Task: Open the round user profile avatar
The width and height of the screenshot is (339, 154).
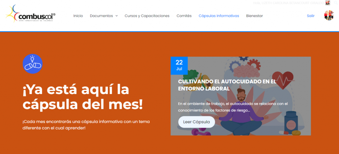Action: (x=328, y=15)
